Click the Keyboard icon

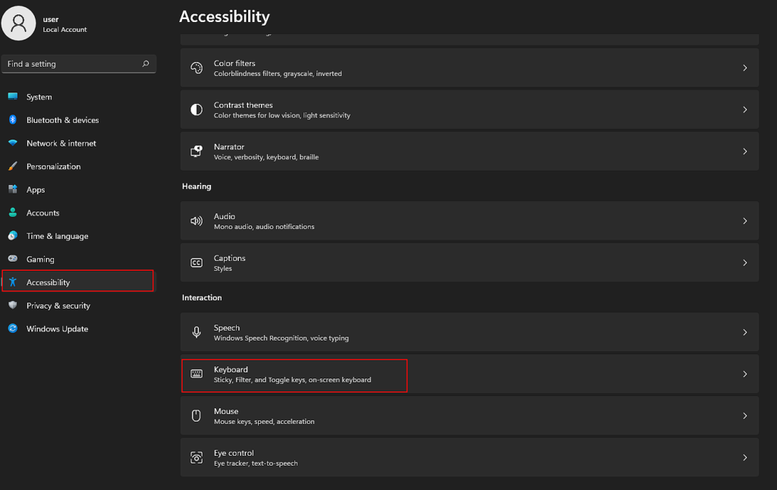coord(197,374)
